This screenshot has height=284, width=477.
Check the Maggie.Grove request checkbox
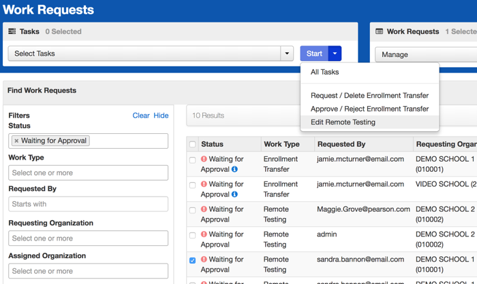click(193, 210)
